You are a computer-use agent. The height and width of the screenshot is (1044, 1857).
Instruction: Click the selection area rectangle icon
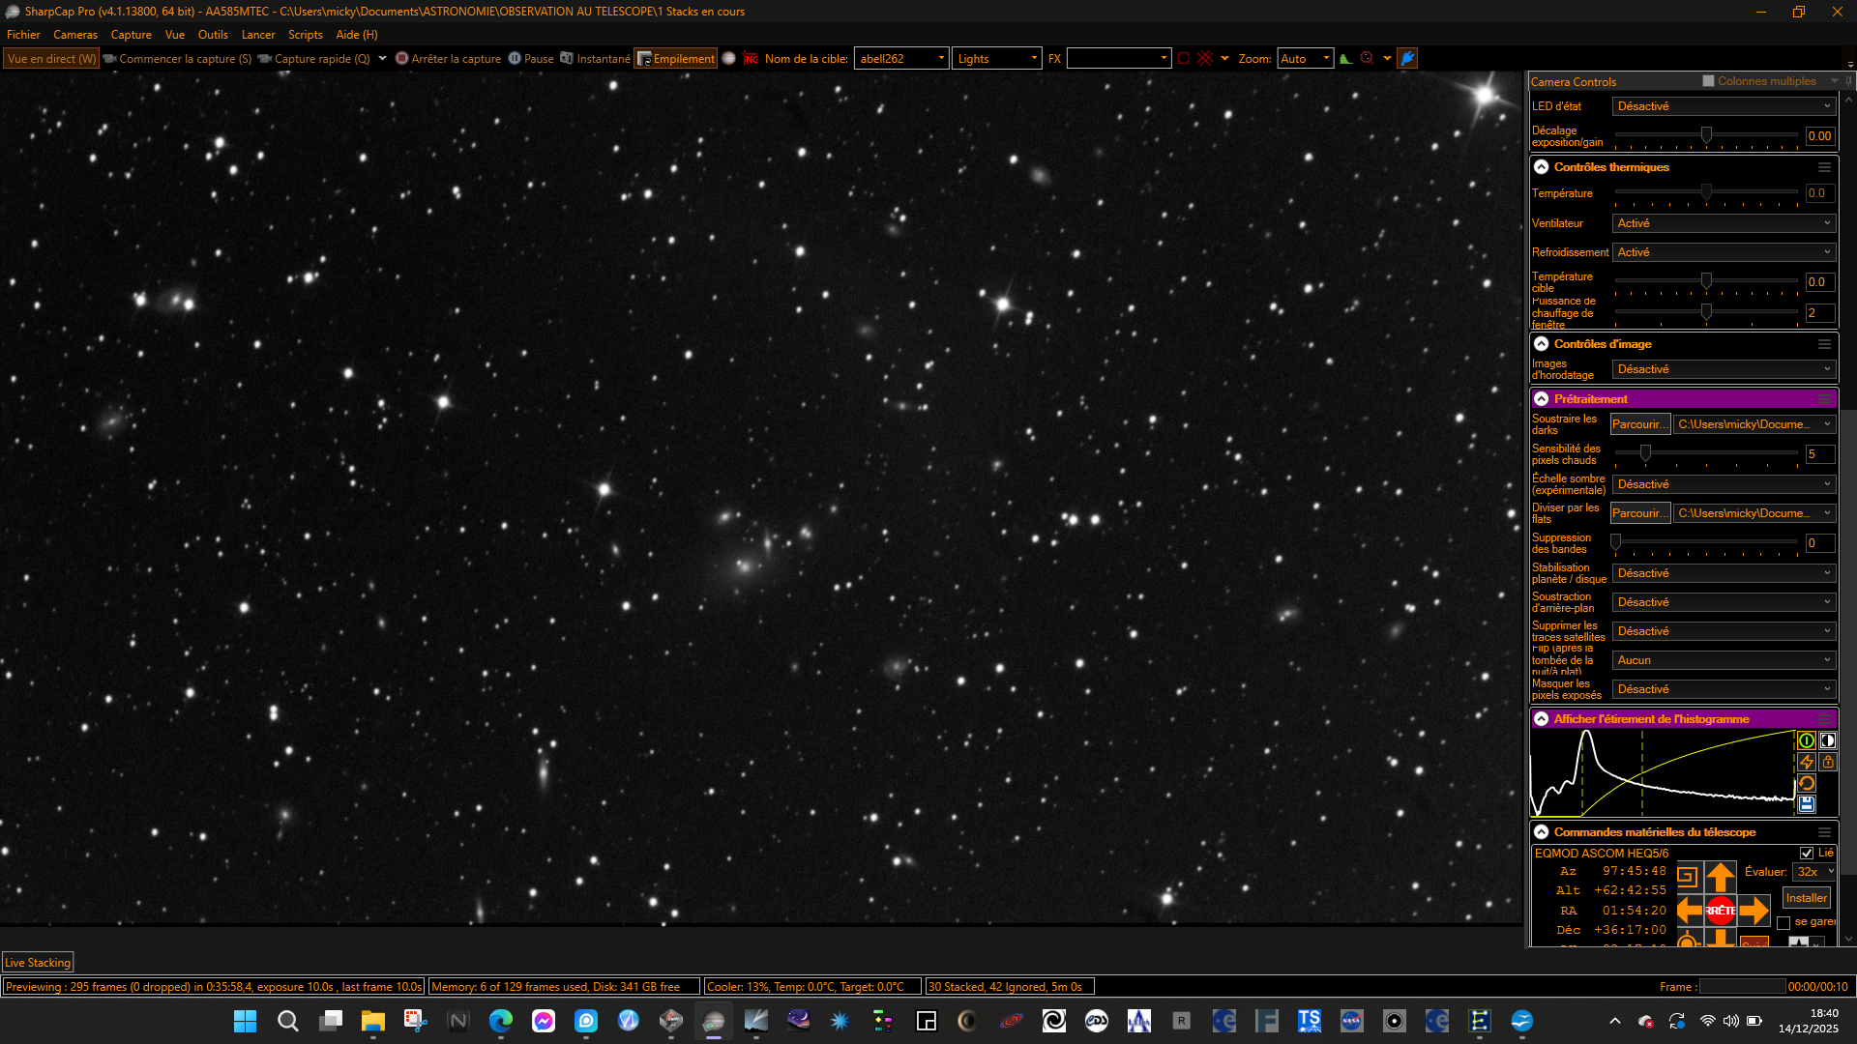[x=1183, y=59]
